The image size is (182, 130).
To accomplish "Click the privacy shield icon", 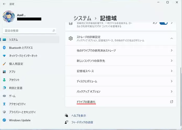I will 4,112.
